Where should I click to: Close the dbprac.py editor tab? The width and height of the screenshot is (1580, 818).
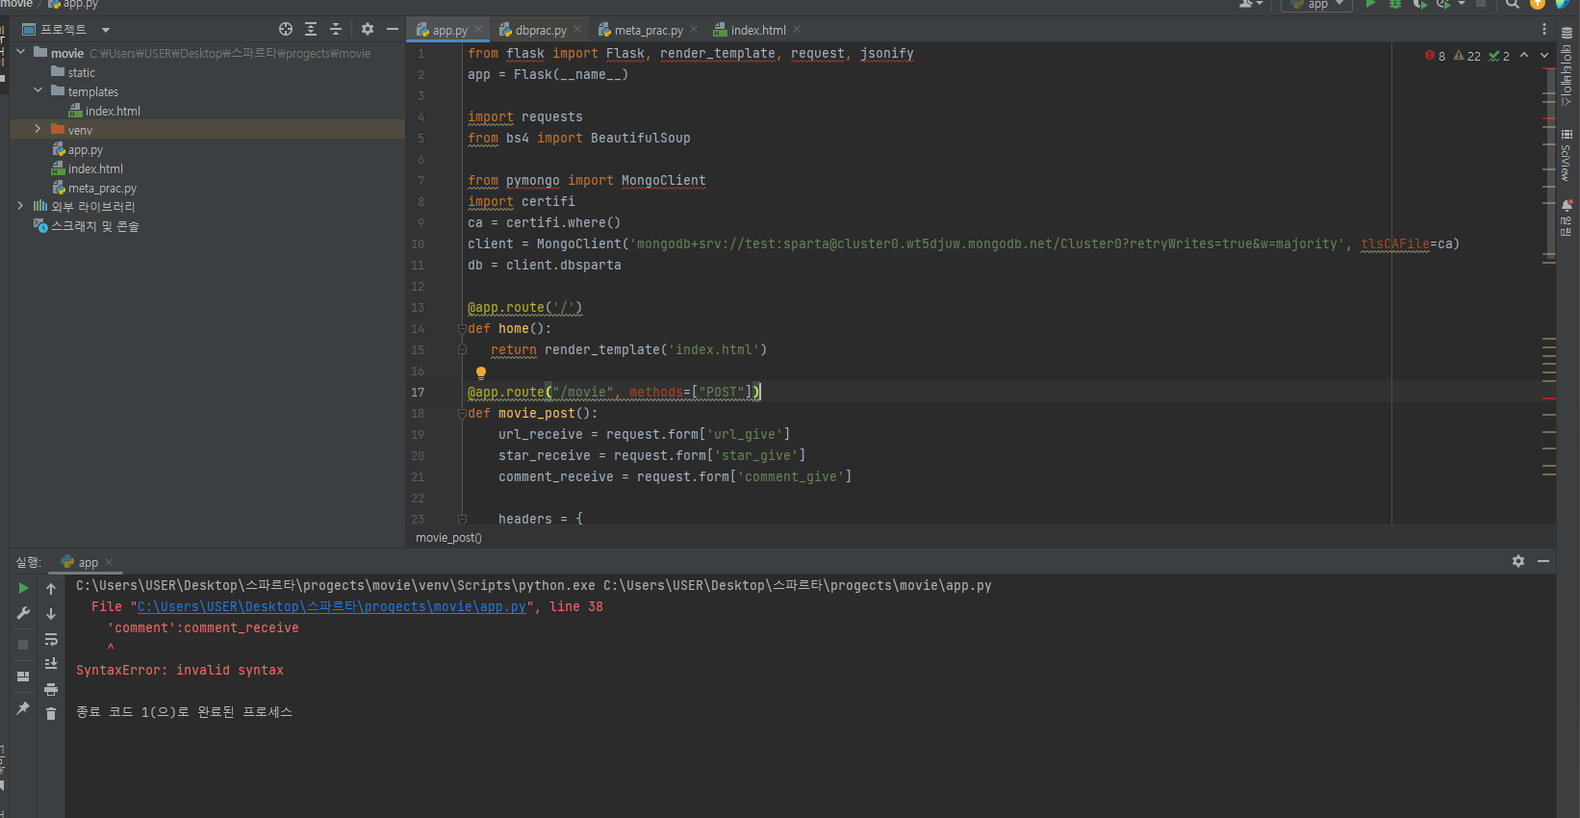(577, 30)
